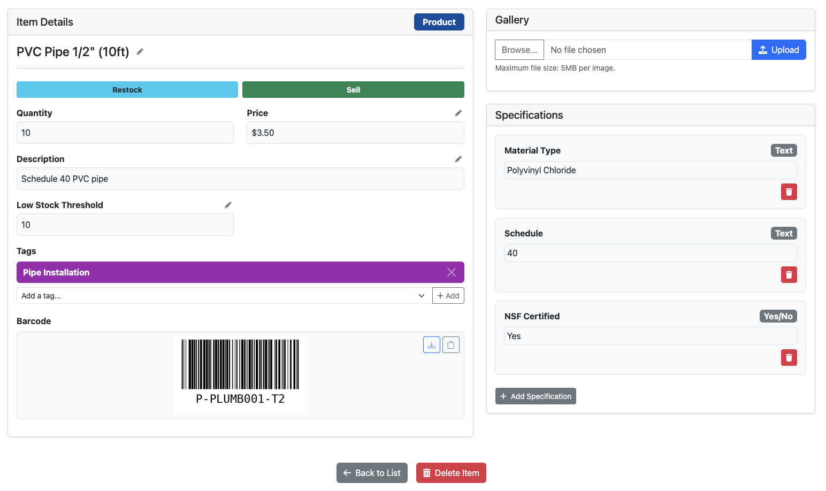This screenshot has height=491, width=826.
Task: Delete the Material Type specification
Action: click(x=789, y=191)
